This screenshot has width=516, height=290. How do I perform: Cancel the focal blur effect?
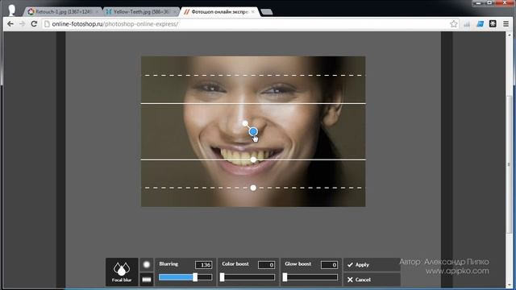[372, 280]
